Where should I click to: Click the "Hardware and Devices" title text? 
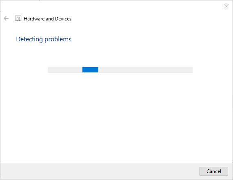pyautogui.click(x=48, y=19)
